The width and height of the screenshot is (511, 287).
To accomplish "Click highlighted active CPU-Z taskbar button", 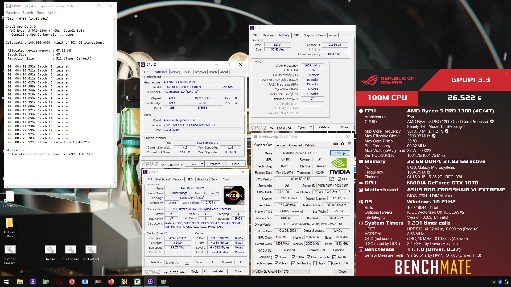I will coord(150,282).
